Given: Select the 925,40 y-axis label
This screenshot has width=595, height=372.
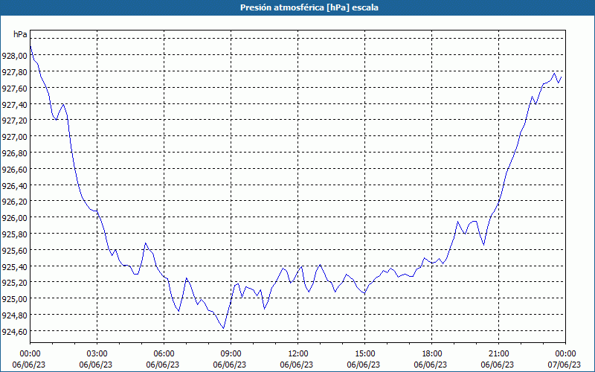Looking at the screenshot, I should (14, 267).
